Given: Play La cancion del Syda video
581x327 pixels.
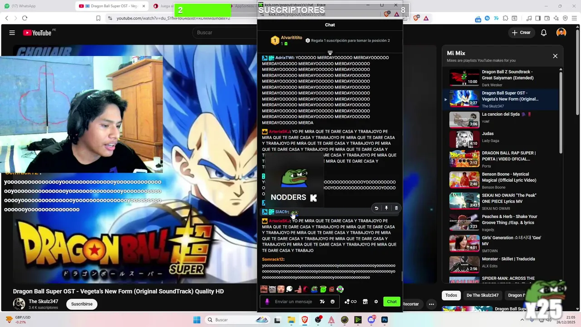Looking at the screenshot, I should tap(501, 120).
